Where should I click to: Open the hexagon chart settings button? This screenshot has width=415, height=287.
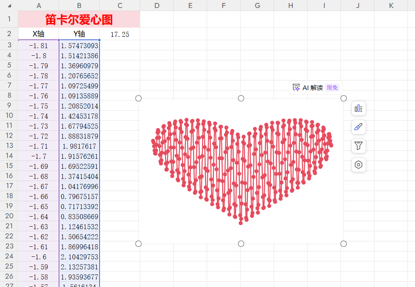click(358, 165)
